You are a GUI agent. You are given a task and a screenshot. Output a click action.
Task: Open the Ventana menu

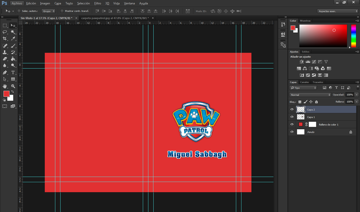click(129, 3)
